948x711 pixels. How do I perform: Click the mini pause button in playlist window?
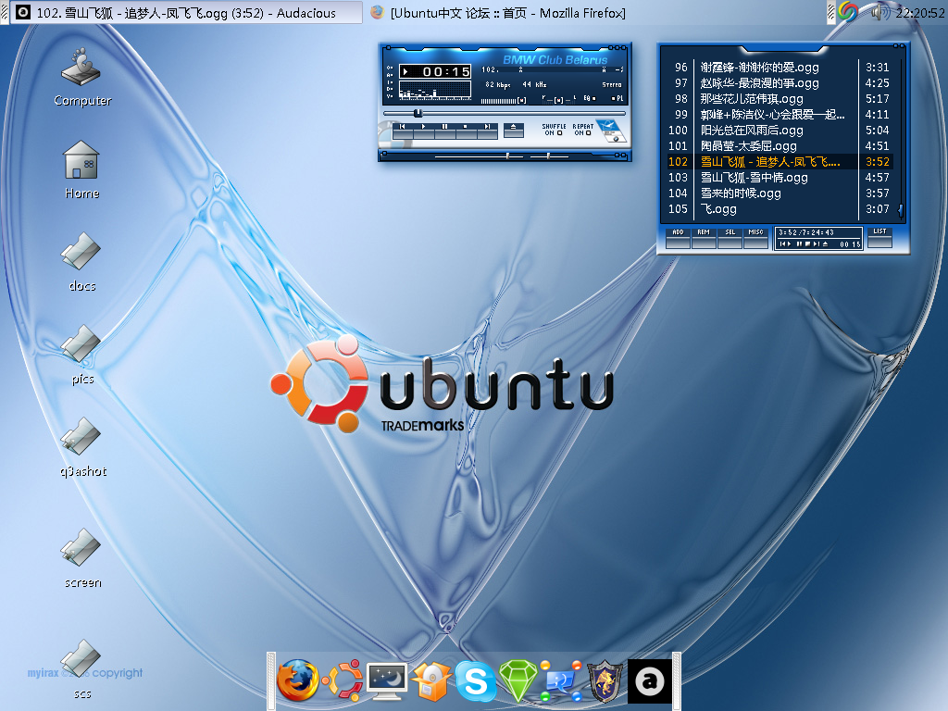coord(799,244)
